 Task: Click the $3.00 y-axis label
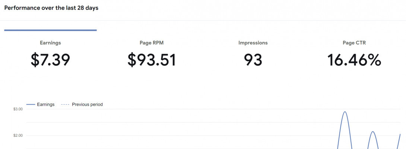[x=18, y=109]
